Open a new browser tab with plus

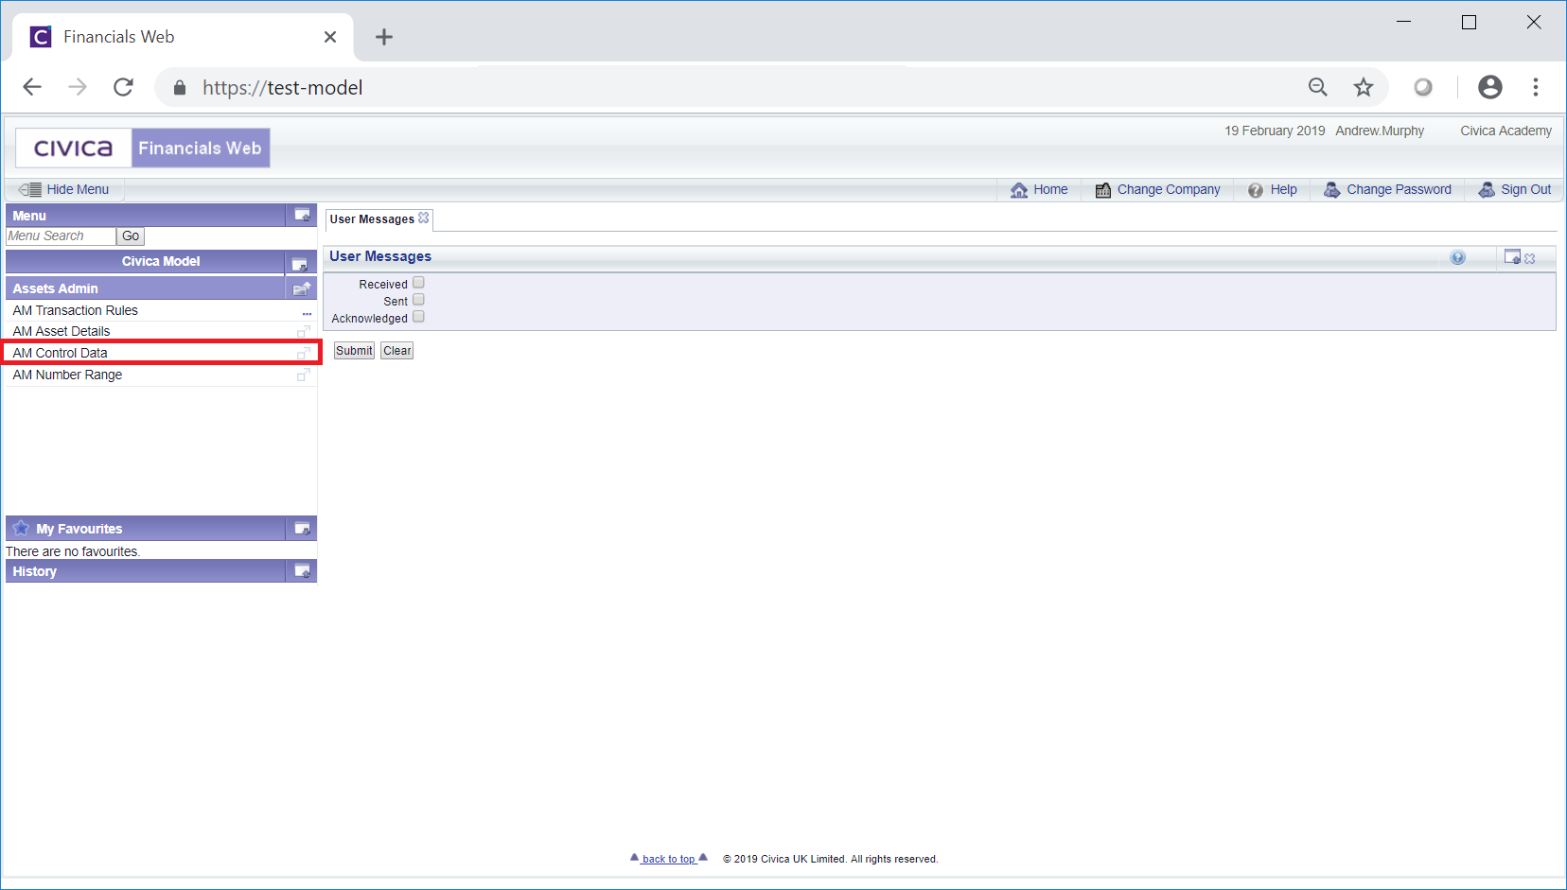click(383, 37)
